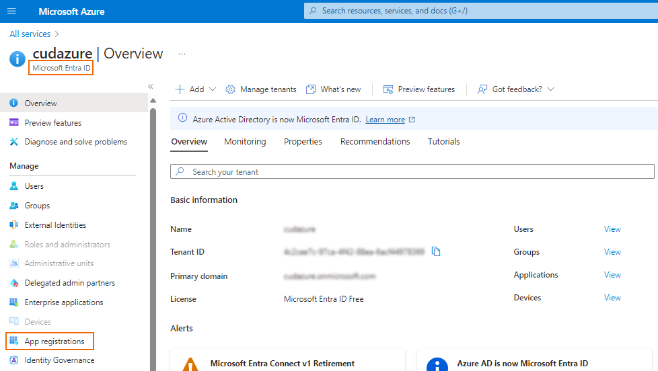Click the What's new external link icon
Image resolution: width=658 pixels, height=371 pixels.
(x=311, y=89)
